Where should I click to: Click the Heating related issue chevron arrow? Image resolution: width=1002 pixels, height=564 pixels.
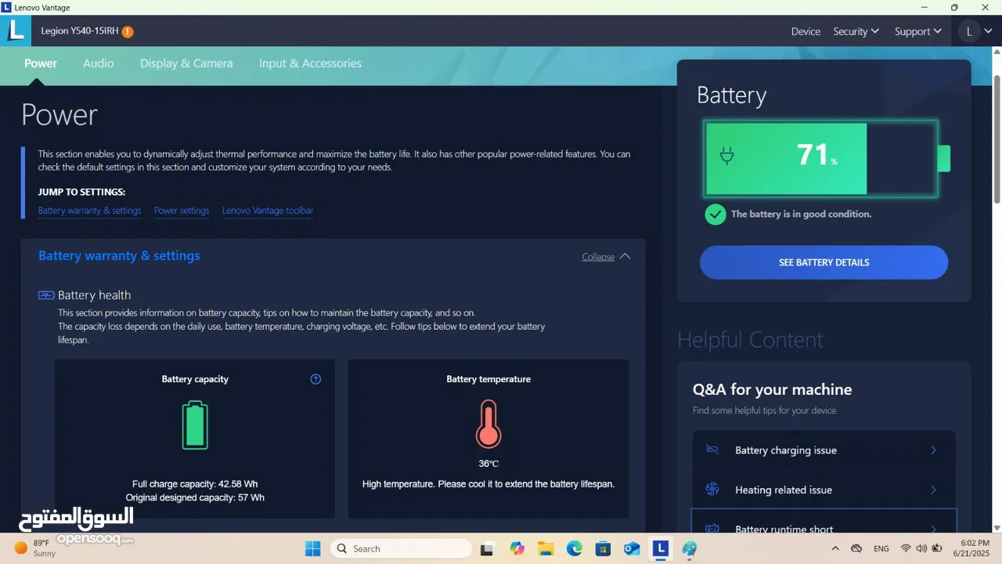coord(933,490)
